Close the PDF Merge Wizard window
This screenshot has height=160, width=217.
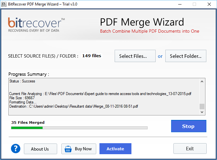pyautogui.click(x=210, y=4)
